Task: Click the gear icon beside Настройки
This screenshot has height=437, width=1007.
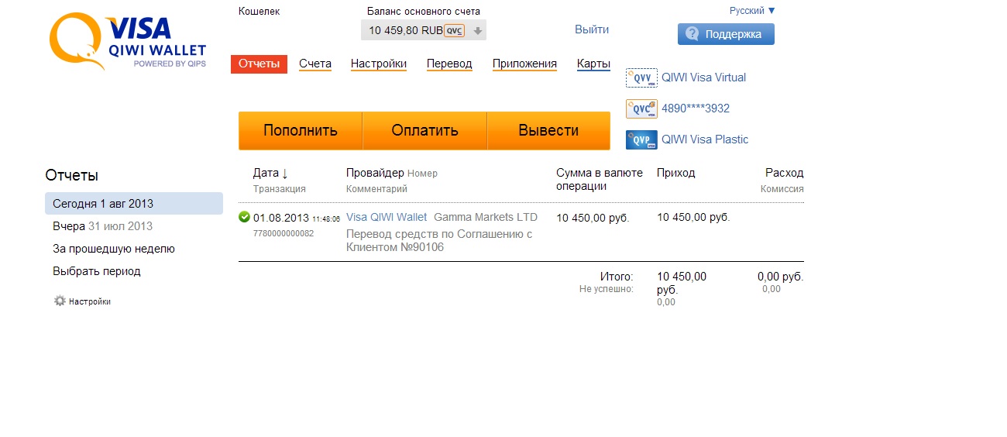Action: (x=60, y=301)
